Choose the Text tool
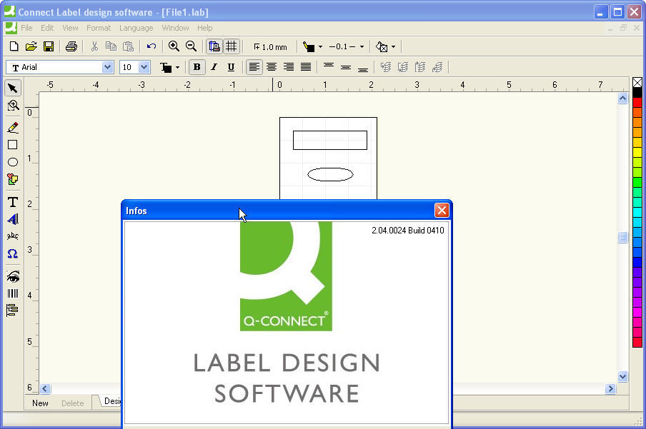Screen dimensions: 646x429 [12, 202]
